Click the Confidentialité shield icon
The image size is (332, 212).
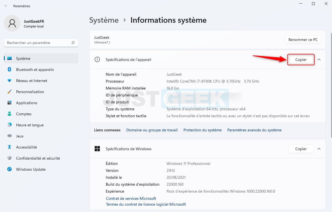9,158
